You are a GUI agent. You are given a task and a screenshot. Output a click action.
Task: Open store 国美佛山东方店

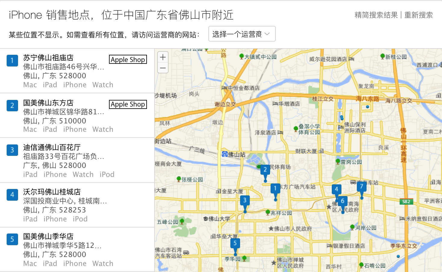(48, 103)
